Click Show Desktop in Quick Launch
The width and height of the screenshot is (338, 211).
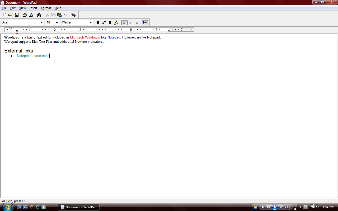(x=19, y=207)
